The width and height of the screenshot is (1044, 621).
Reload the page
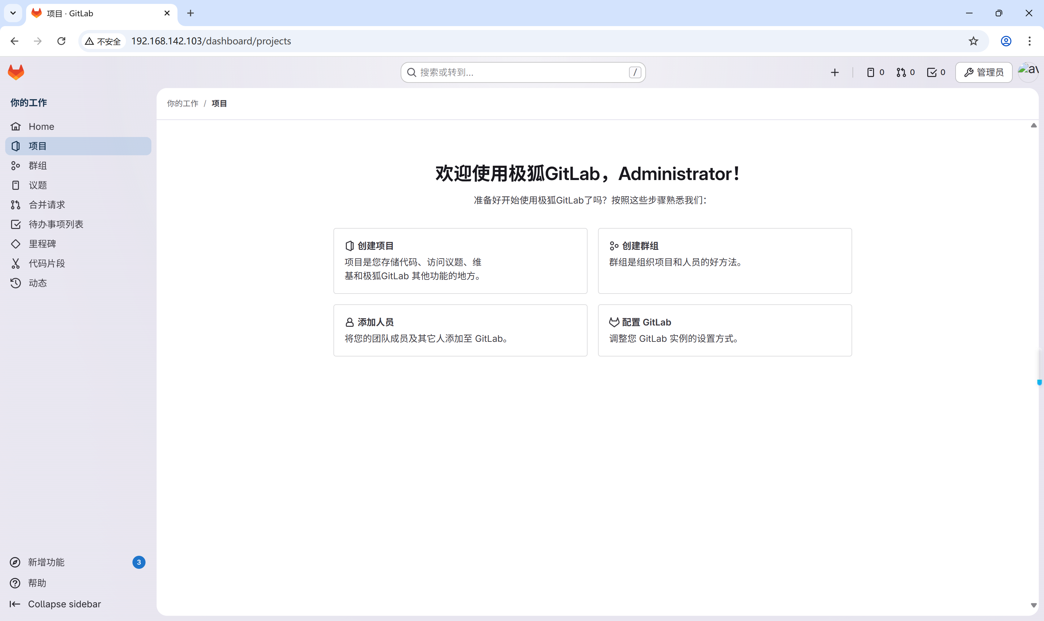pos(62,41)
